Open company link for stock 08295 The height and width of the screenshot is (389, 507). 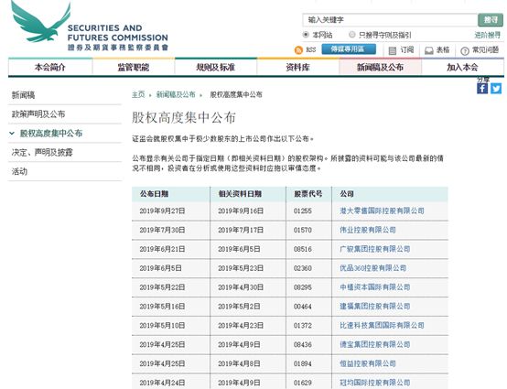coord(374,287)
